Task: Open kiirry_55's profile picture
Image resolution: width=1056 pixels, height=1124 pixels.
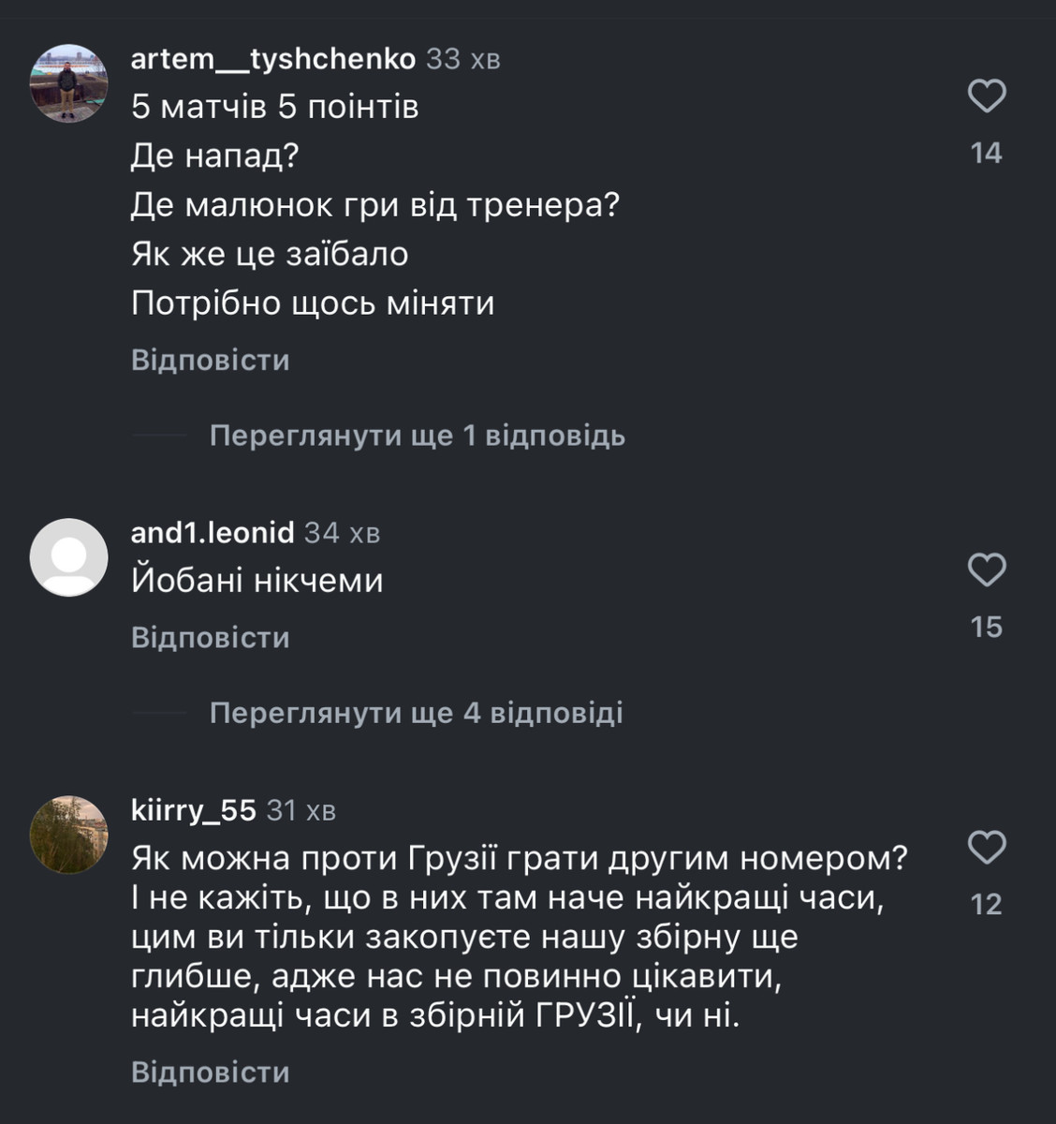Action: (69, 835)
